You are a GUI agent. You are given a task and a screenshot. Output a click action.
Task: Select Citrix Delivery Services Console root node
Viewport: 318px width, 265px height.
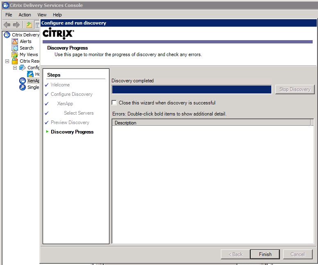pyautogui.click(x=25, y=35)
